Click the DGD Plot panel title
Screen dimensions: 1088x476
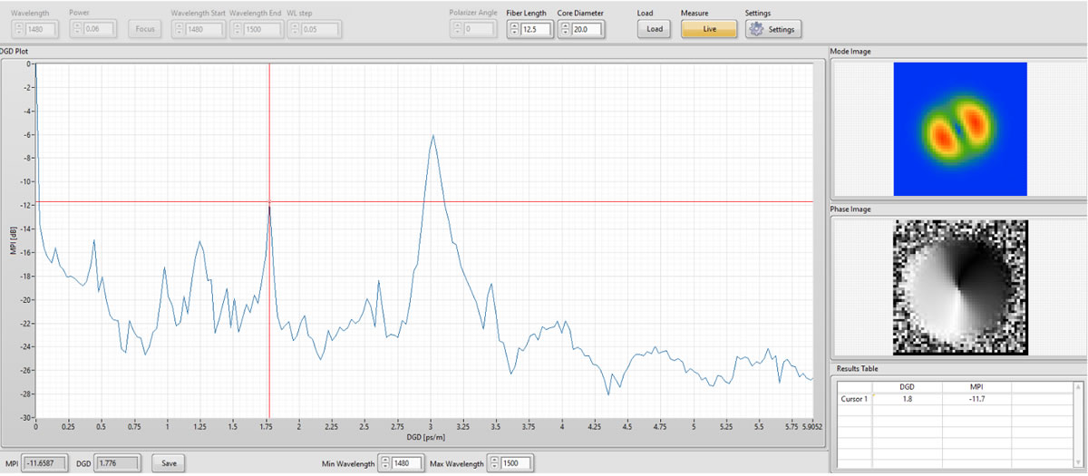coord(15,52)
